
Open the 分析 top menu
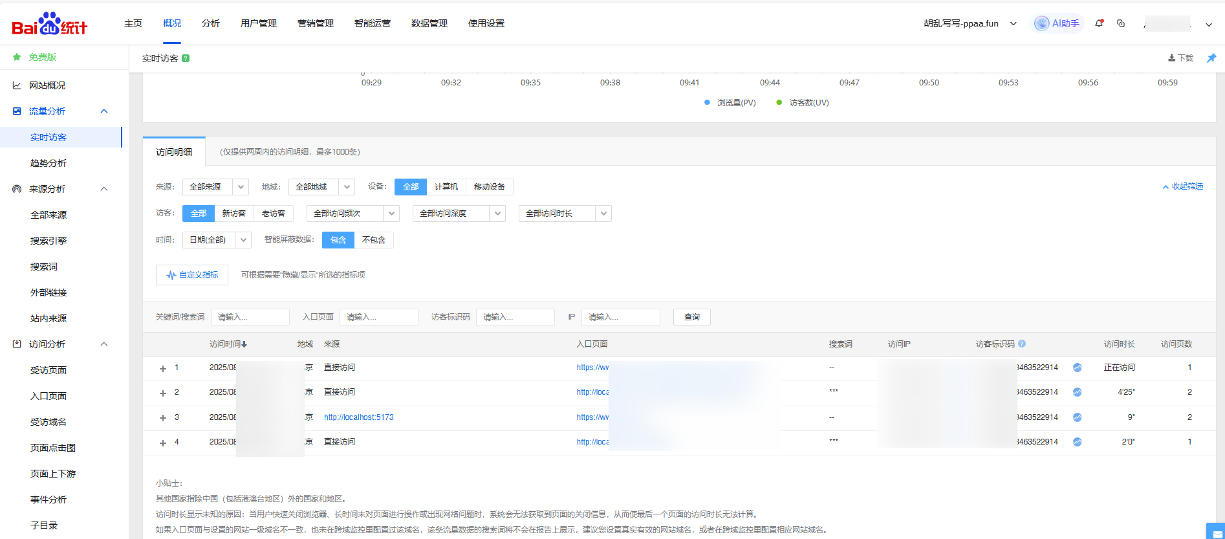point(211,23)
